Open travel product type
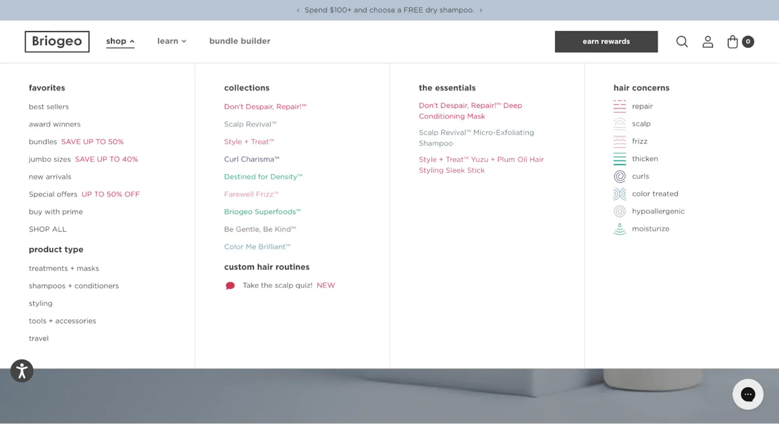This screenshot has height=424, width=779. pyautogui.click(x=39, y=338)
